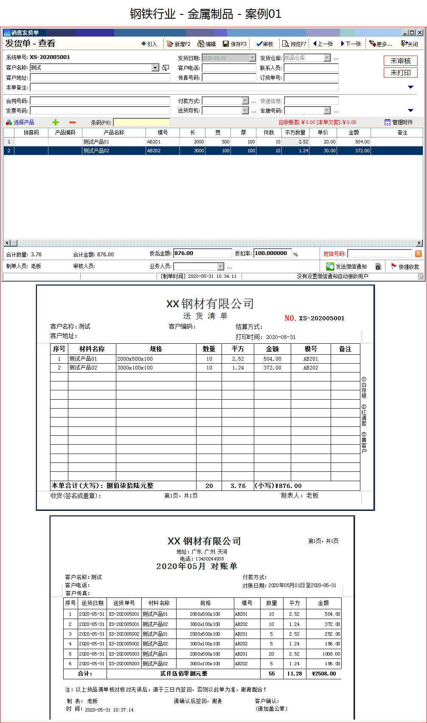This screenshot has width=427, height=723.
Task: Open the 付款方式 payment method dropdown
Action: click(x=245, y=101)
